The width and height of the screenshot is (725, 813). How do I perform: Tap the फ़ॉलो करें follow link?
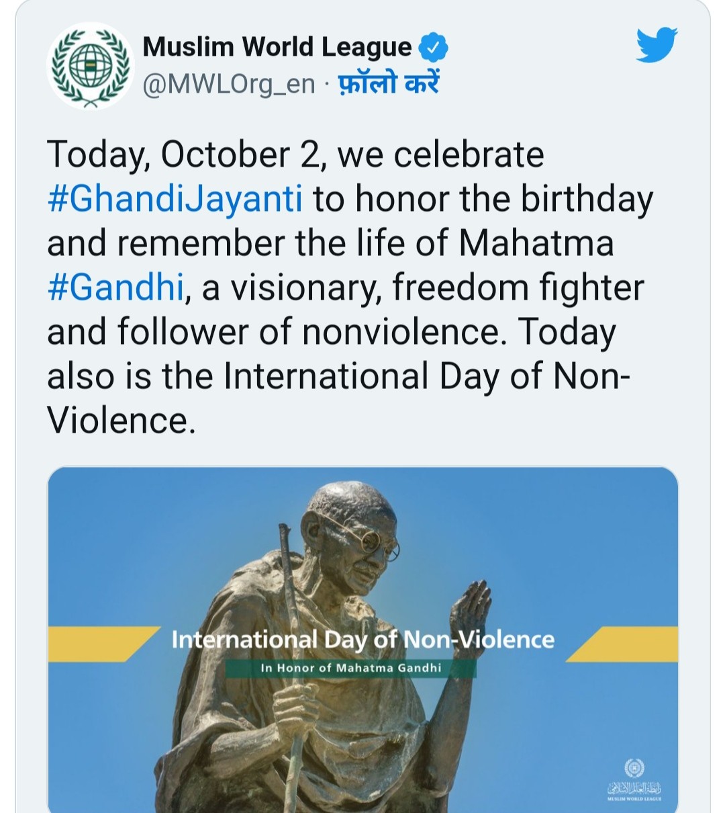[386, 83]
